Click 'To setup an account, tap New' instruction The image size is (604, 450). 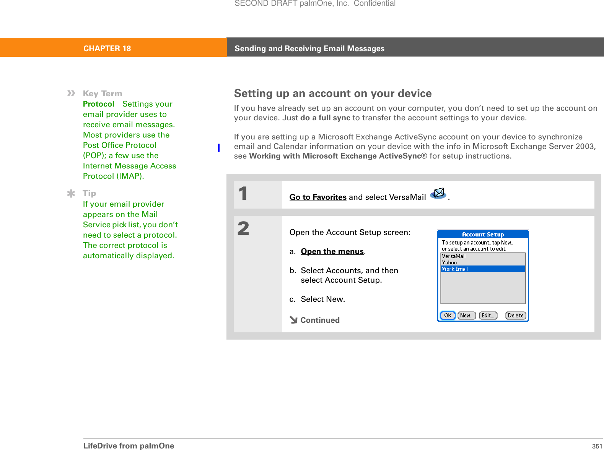477,243
